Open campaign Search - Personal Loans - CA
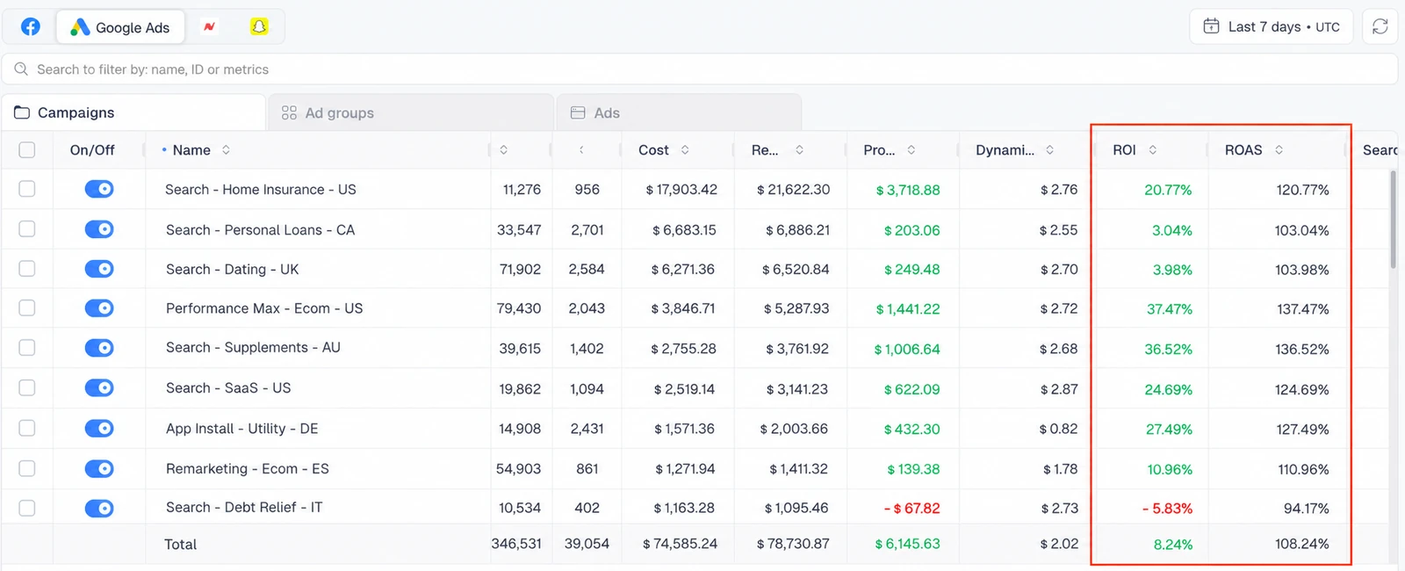 click(x=261, y=230)
